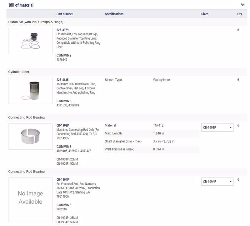Click CUMMINS brand label under CB-1994P
This screenshot has height=226, width=250.
pyautogui.click(x=64, y=205)
